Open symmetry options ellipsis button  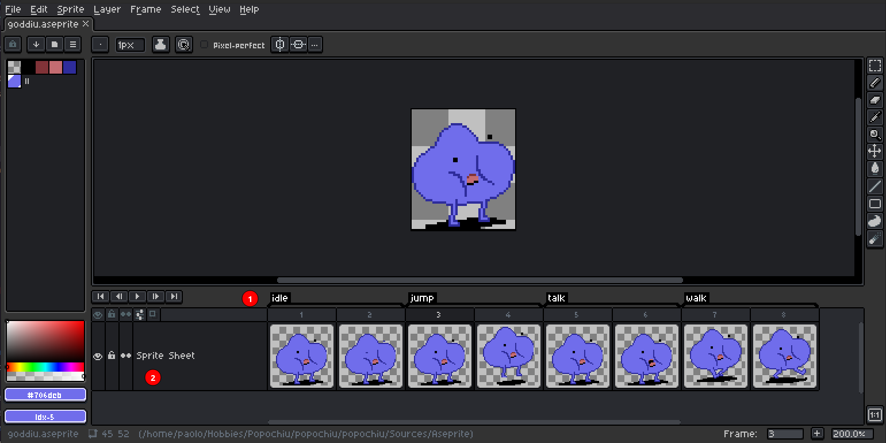314,44
